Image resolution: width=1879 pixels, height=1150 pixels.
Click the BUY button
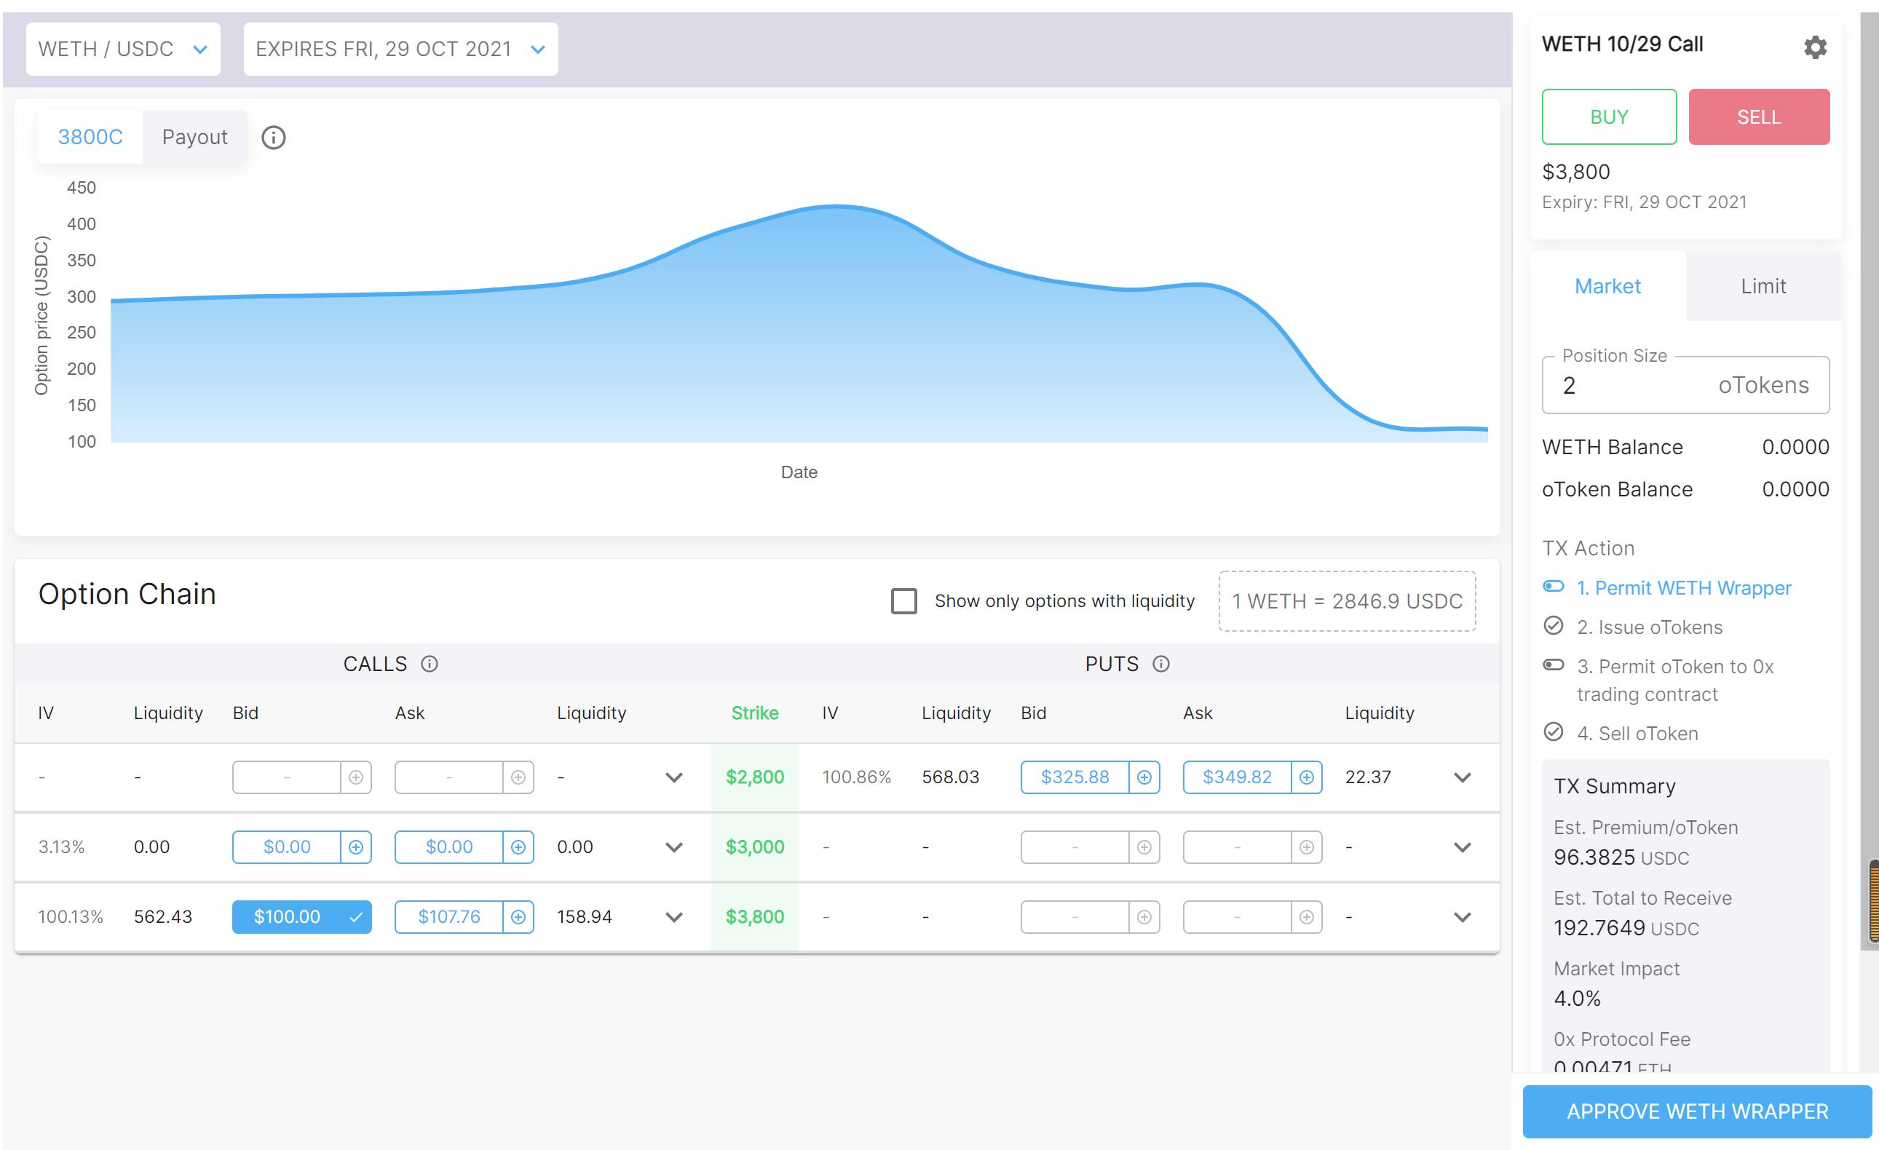coord(1608,116)
